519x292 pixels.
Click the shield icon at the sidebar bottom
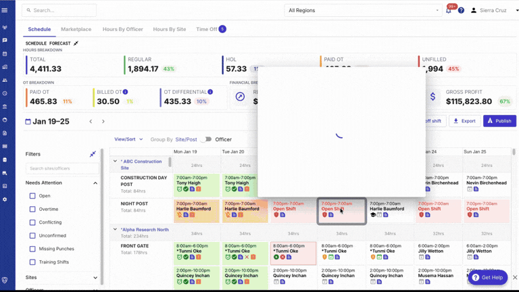click(x=5, y=280)
